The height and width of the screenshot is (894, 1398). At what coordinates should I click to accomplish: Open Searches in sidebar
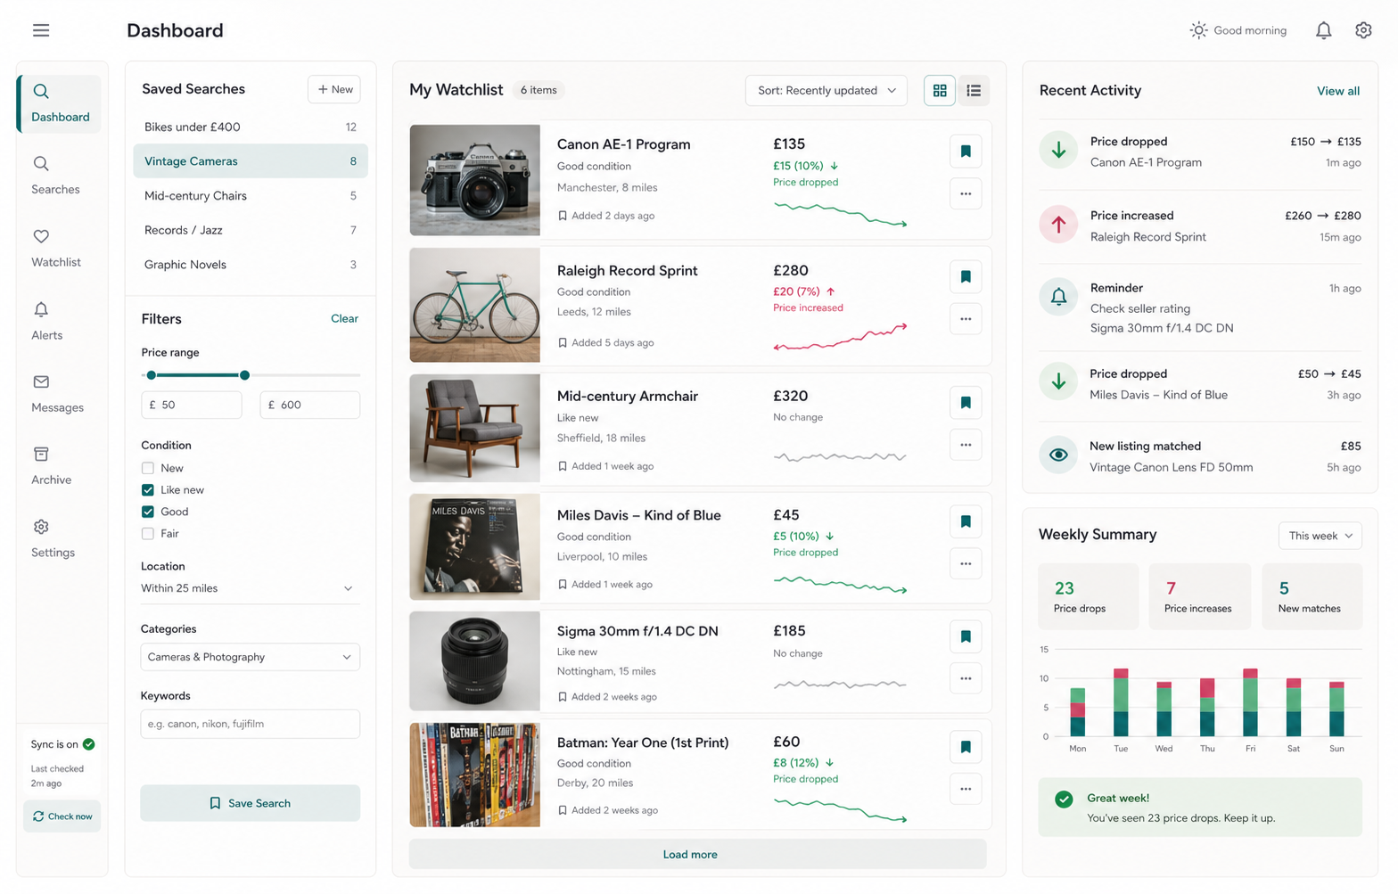[55, 176]
